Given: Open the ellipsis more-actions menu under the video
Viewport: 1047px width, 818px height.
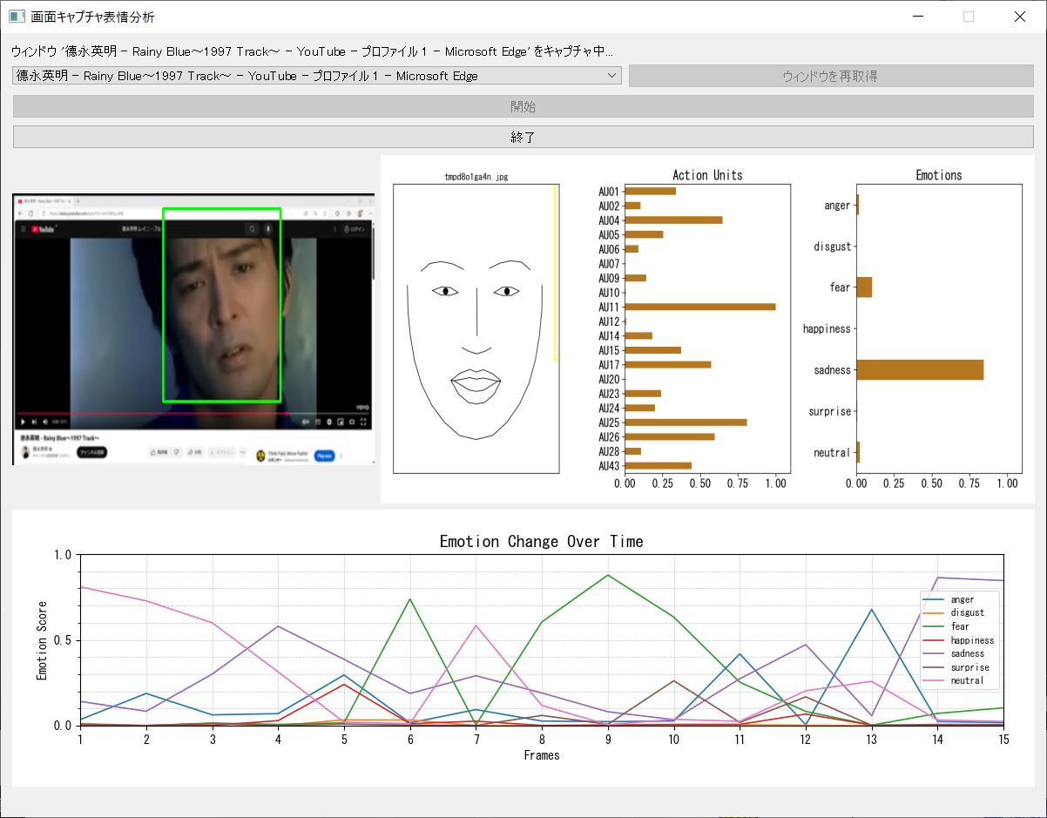Looking at the screenshot, I should (x=242, y=452).
